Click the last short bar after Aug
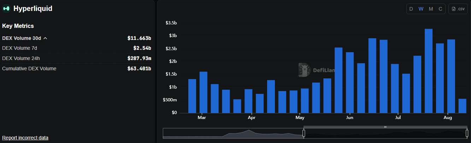 pyautogui.click(x=462, y=106)
